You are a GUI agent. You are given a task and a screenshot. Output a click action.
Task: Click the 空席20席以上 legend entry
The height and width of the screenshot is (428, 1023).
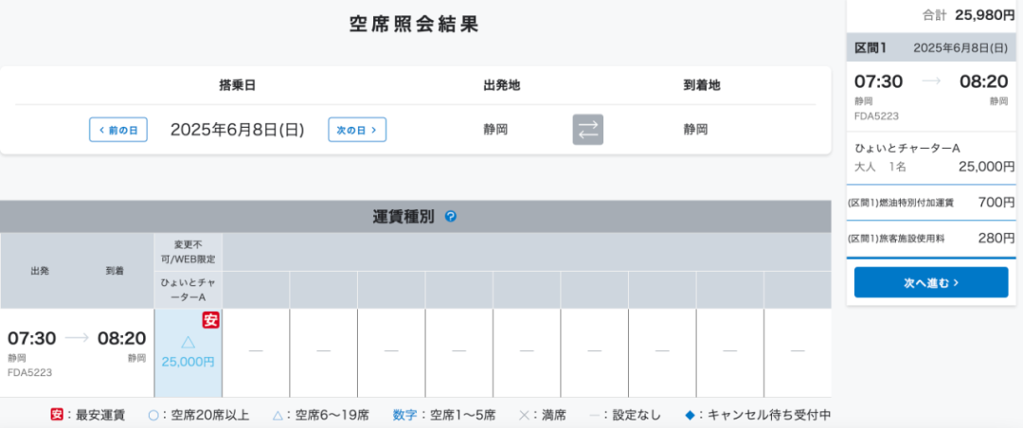point(199,415)
